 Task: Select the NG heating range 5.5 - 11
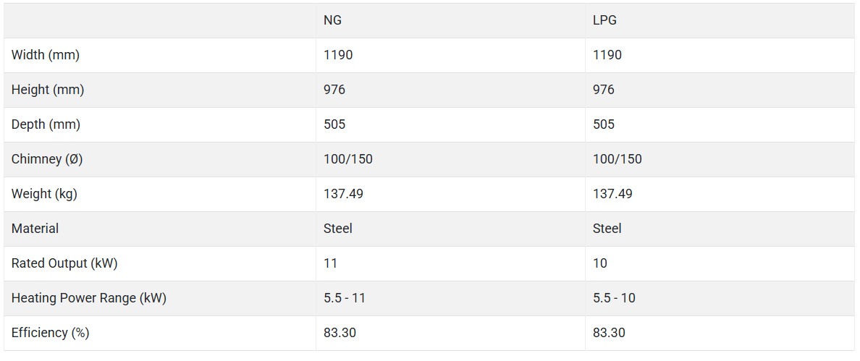345,298
